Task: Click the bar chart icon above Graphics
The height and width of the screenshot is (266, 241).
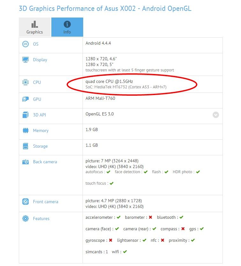Action: click(35, 24)
